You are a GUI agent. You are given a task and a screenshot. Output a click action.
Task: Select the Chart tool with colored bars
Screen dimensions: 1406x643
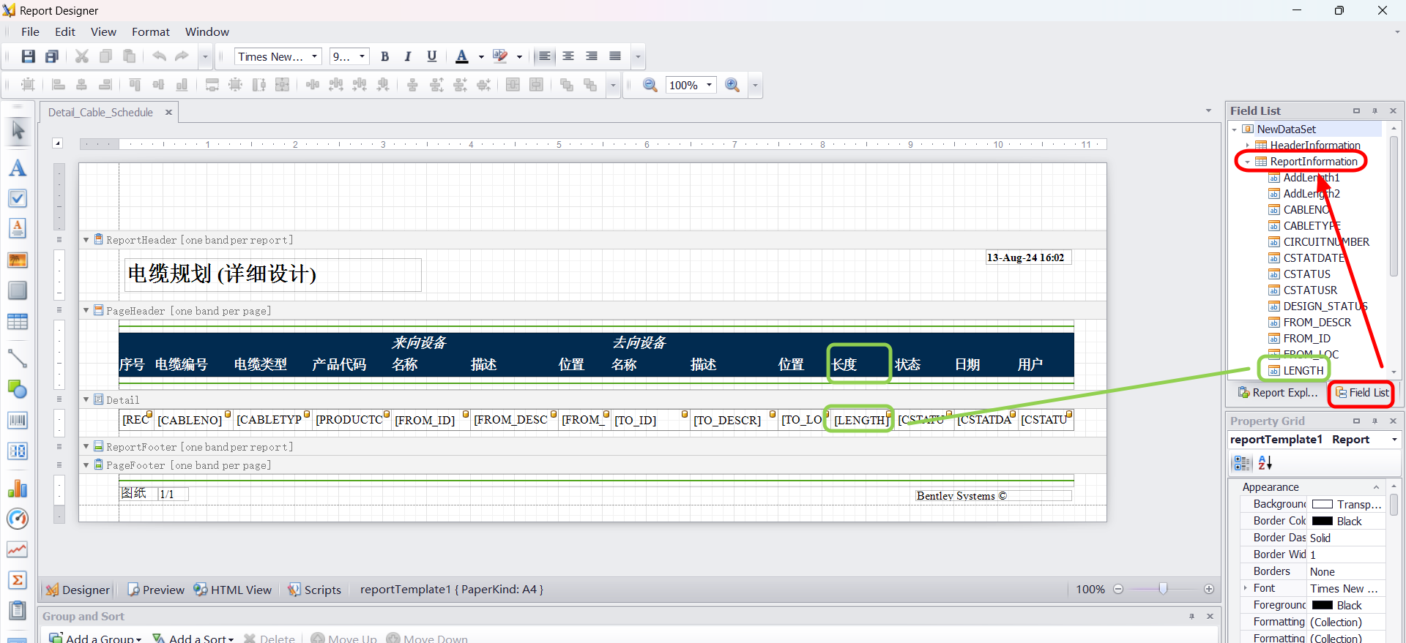point(18,489)
